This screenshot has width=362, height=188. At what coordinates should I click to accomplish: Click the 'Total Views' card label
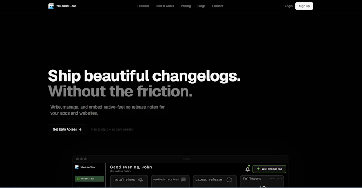124,180
